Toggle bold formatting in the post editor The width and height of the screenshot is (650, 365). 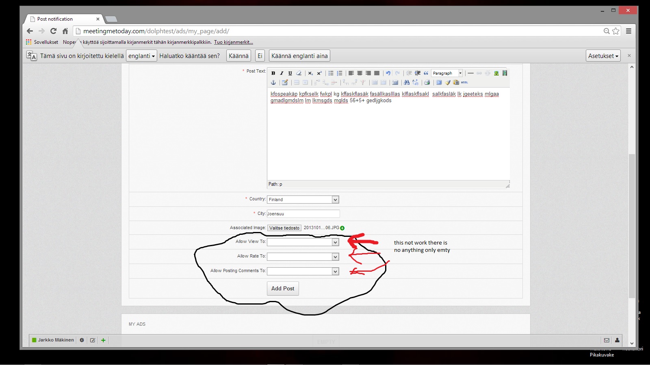coord(273,73)
